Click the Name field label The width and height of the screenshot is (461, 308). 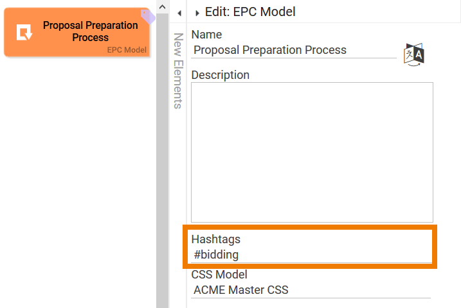[x=206, y=35]
